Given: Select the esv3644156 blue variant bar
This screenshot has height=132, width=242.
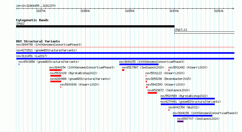Looking at the screenshot, I should 193,116.
